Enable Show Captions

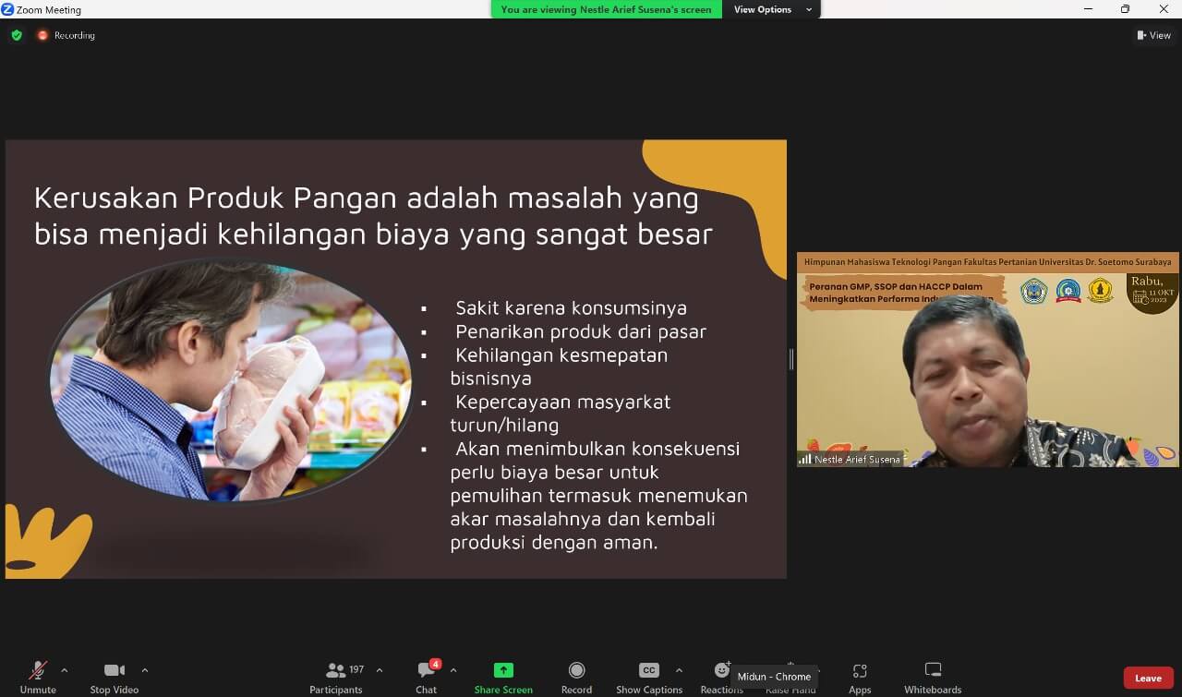[649, 676]
